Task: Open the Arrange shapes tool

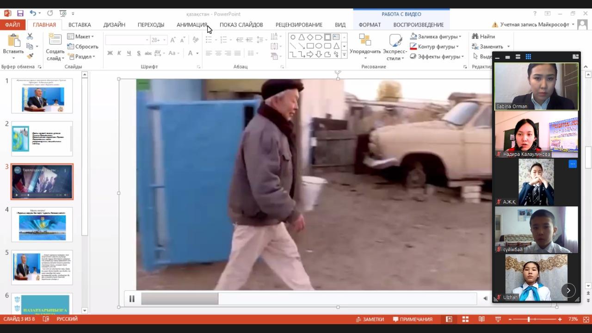Action: tap(365, 47)
